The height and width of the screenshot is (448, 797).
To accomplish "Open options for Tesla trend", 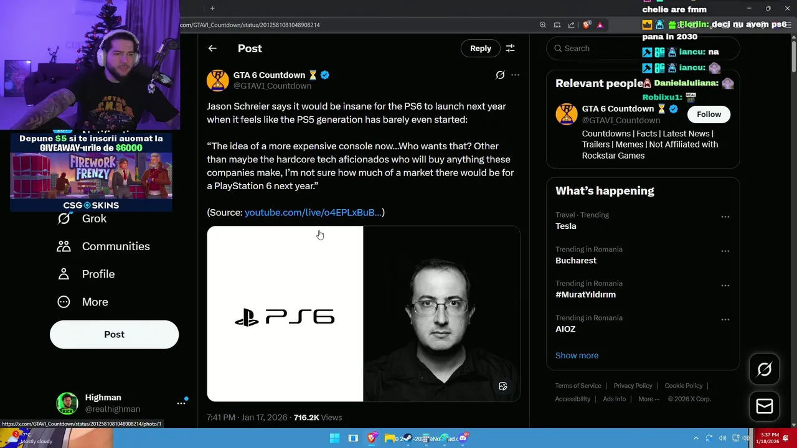I will [725, 217].
